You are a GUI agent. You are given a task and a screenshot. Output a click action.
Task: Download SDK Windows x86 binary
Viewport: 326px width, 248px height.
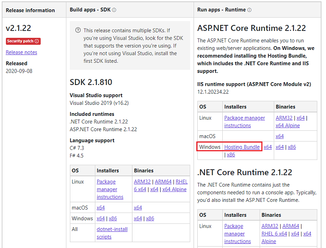pyautogui.click(x=150, y=218)
